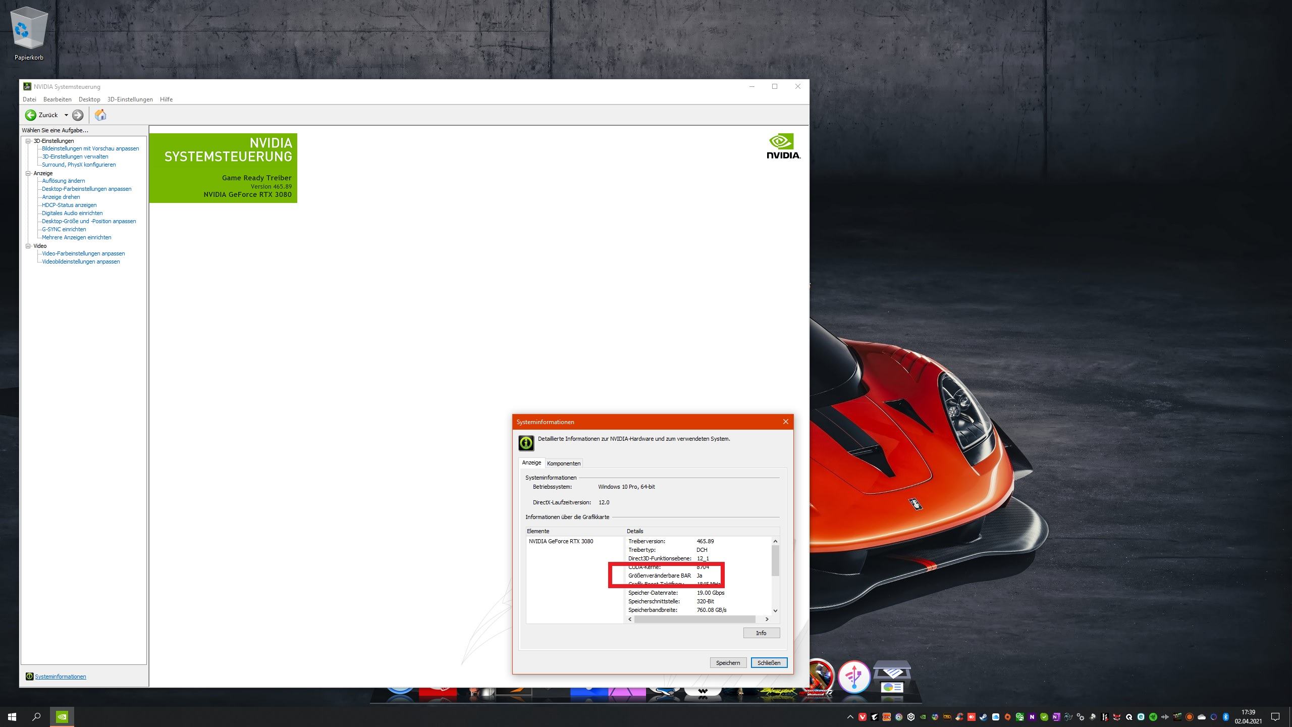The image size is (1292, 727).
Task: Collapse the Anzeige tree node
Action: (28, 173)
